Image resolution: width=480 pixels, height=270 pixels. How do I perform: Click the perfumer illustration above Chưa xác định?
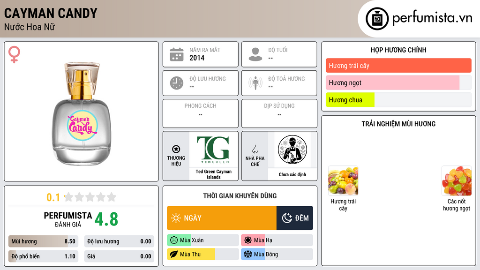(x=292, y=150)
